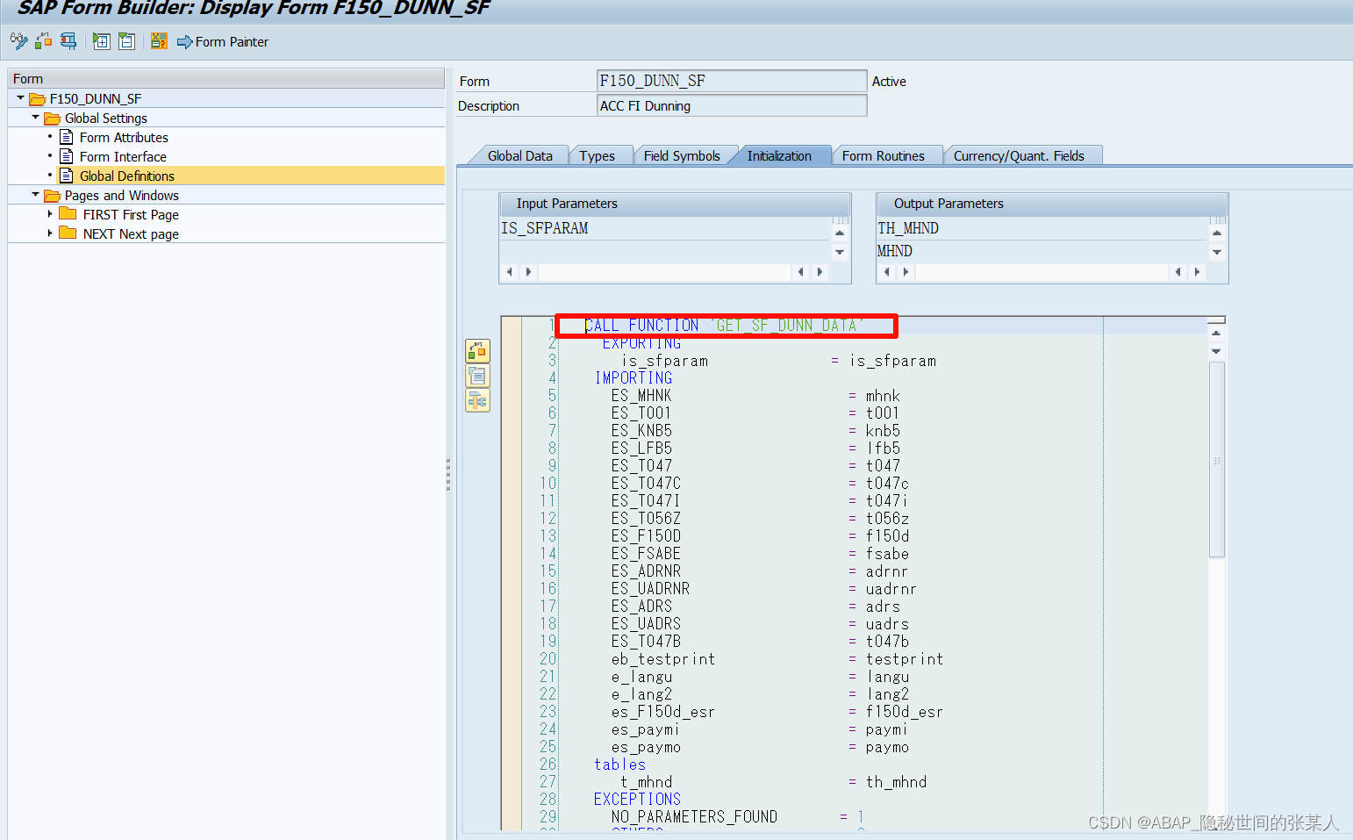The height and width of the screenshot is (840, 1353).
Task: Expand the NEXT Next page node
Action: coord(50,233)
